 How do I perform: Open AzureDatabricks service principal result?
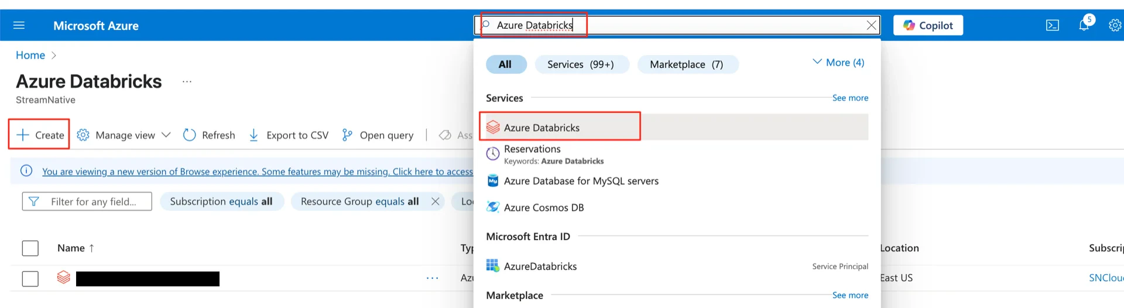pos(677,266)
